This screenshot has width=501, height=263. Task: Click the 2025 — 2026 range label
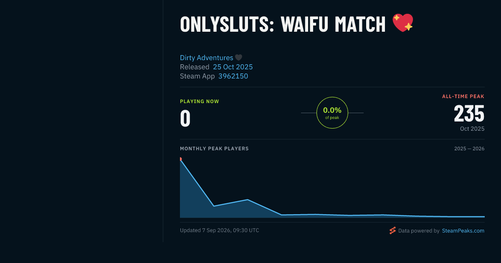pyautogui.click(x=469, y=149)
